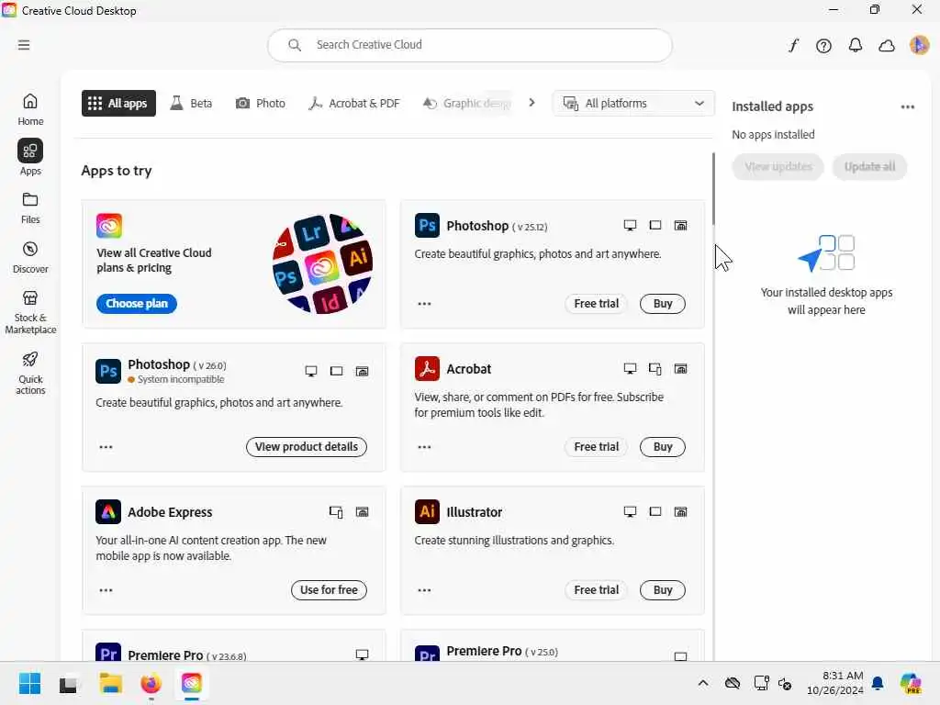940x705 pixels.
Task: Click the Premiere Pro v23.6.8 app icon
Action: pos(108,652)
